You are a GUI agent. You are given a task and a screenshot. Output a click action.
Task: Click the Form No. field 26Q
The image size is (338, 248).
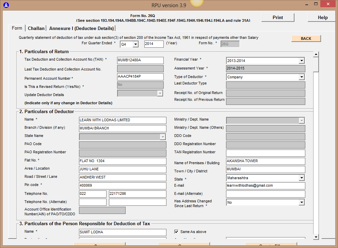coord(230,44)
